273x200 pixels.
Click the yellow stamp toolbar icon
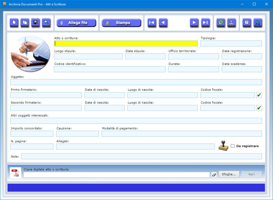point(231,22)
